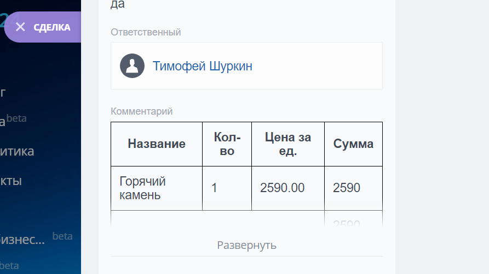Click the Сумма column header
The image size is (489, 274).
coord(353,144)
